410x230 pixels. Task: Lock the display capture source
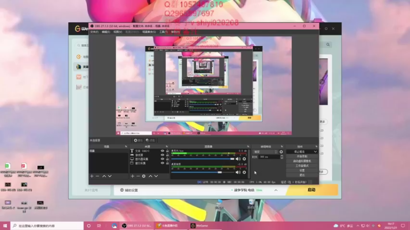(168, 159)
